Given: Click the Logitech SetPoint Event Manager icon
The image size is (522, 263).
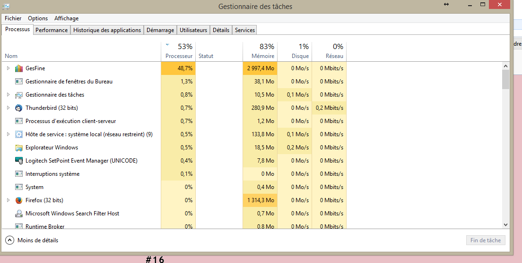Looking at the screenshot, I should (19, 161).
